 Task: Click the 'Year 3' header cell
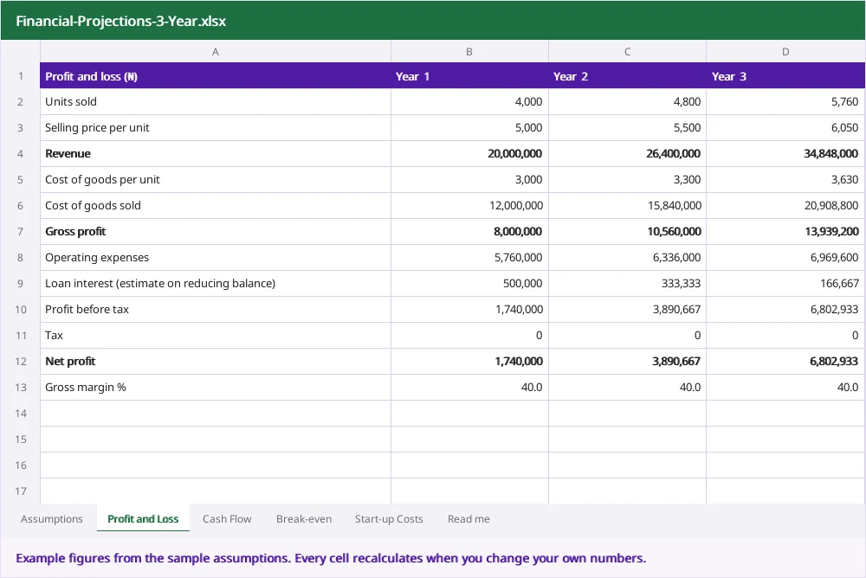coord(785,75)
